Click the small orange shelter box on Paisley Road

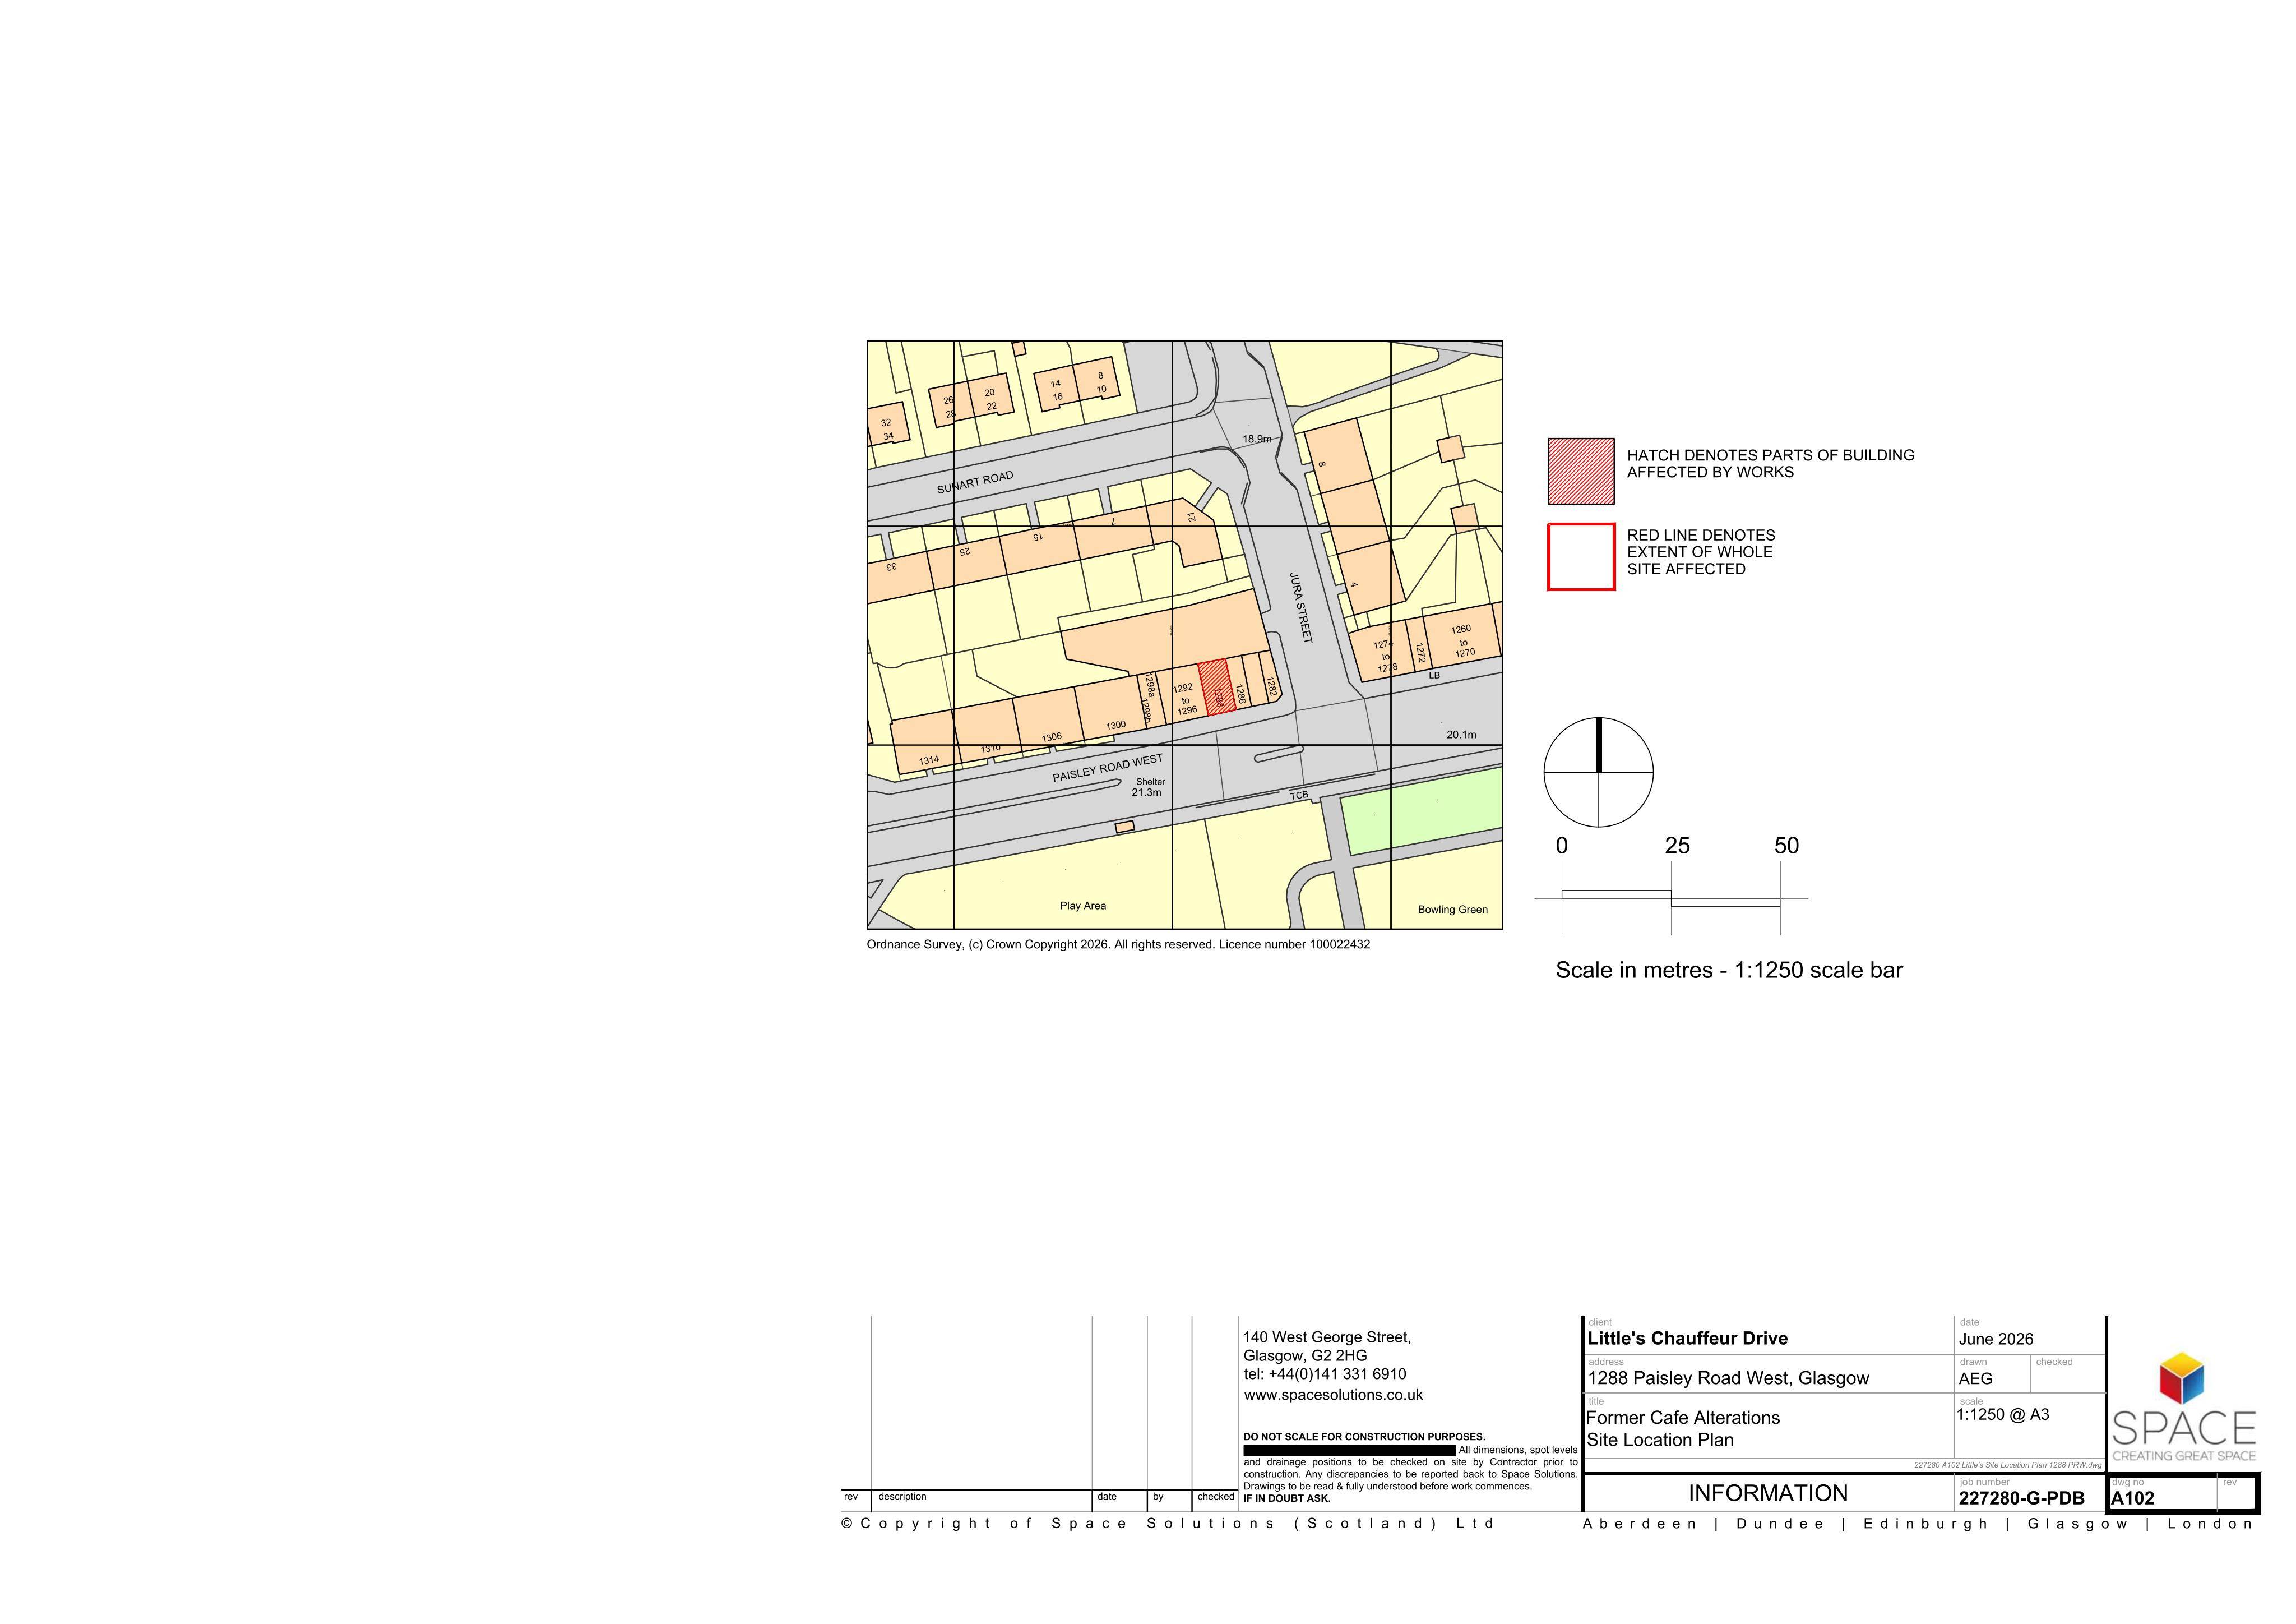(x=1125, y=827)
